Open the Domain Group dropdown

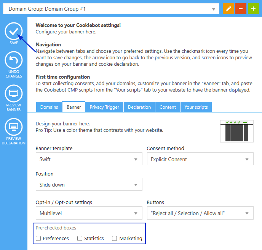[x=111, y=9]
